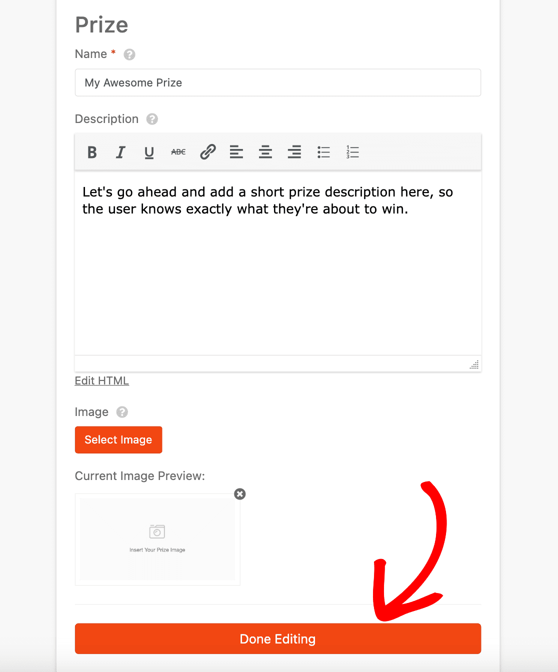Insert a hyperlink in the description

207,152
